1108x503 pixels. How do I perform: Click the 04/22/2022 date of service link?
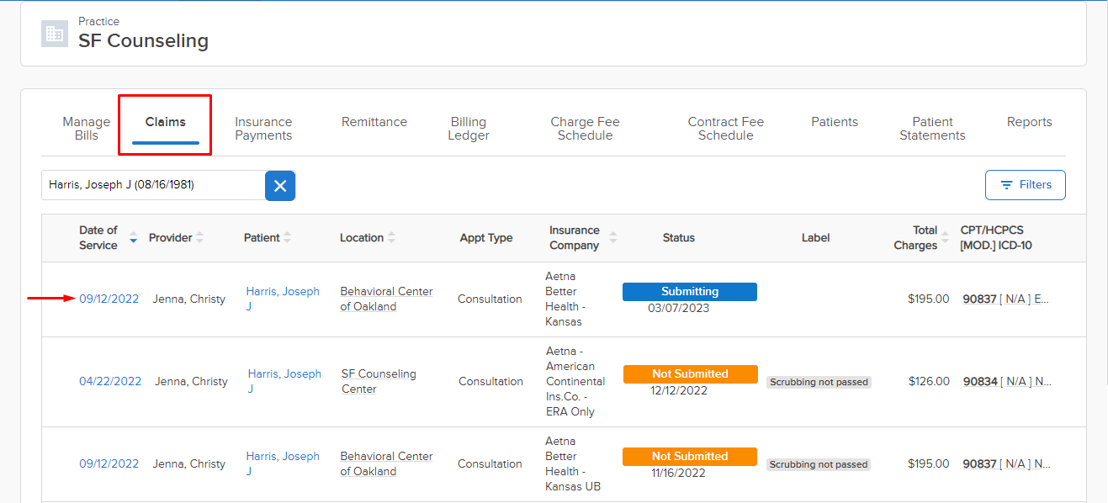[x=109, y=381]
